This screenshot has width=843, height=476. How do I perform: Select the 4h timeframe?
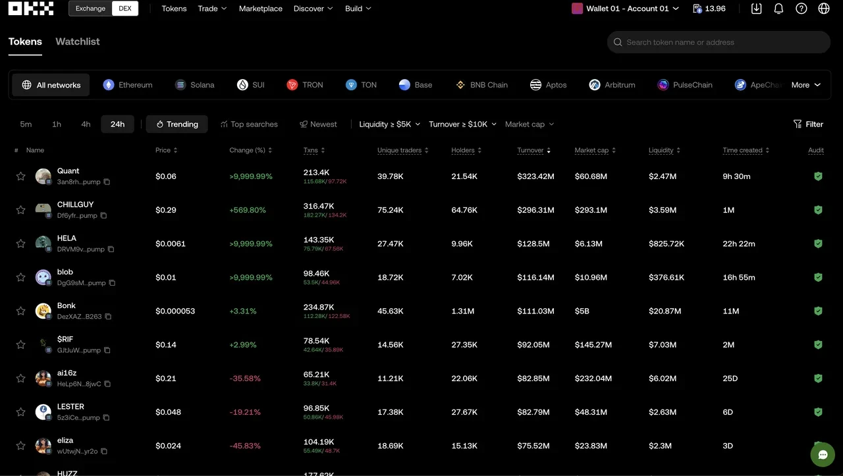coord(86,124)
